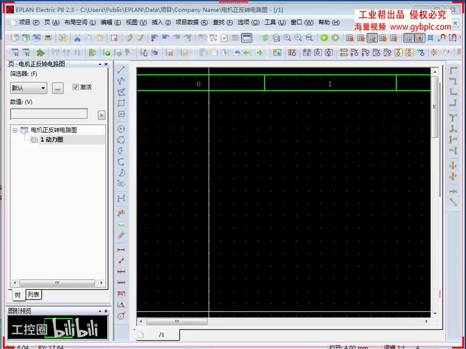Click the Print icon in toolbar

(x=48, y=38)
